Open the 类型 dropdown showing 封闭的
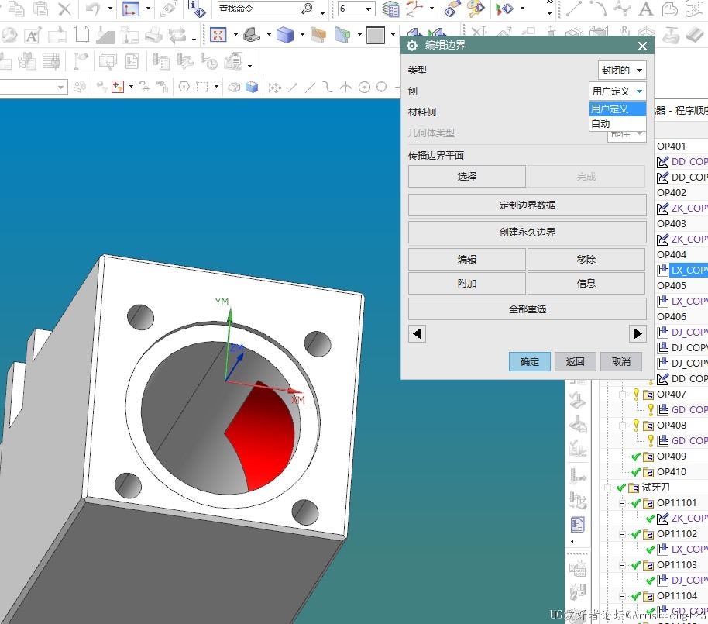Screen dimensions: 708x624 point(622,70)
